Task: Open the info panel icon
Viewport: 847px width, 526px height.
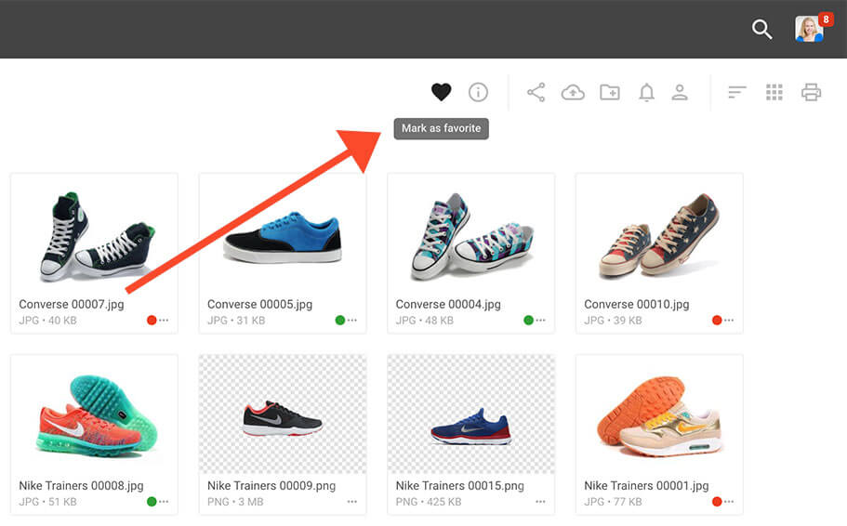Action: point(478,92)
